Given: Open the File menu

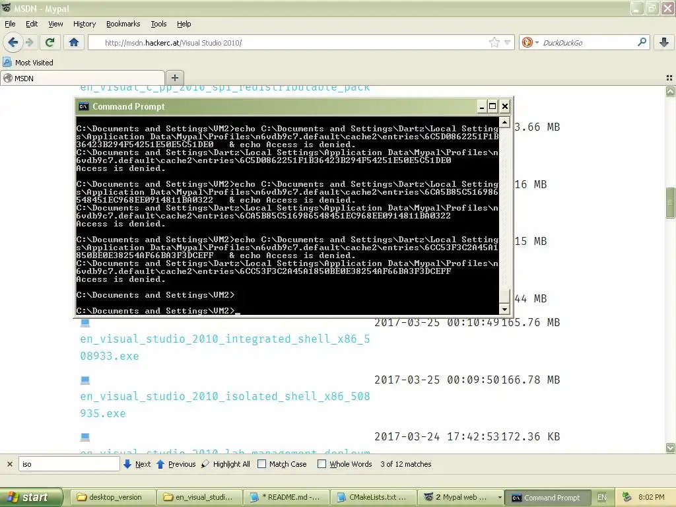Looking at the screenshot, I should [10, 24].
